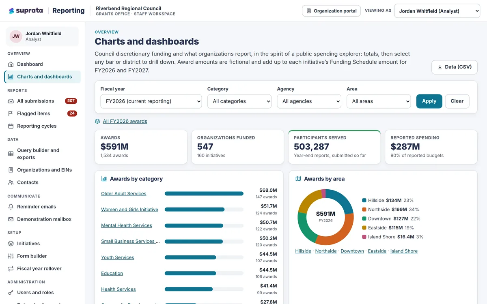
Task: Go to Dashboard in the sidebar
Action: click(x=43, y=64)
